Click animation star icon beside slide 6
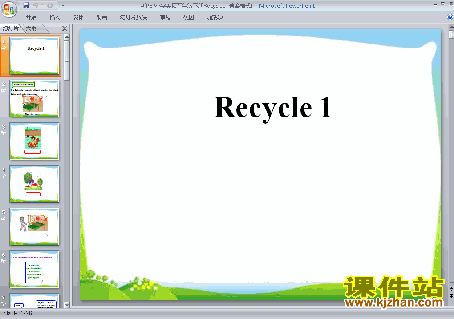 [x=4, y=261]
